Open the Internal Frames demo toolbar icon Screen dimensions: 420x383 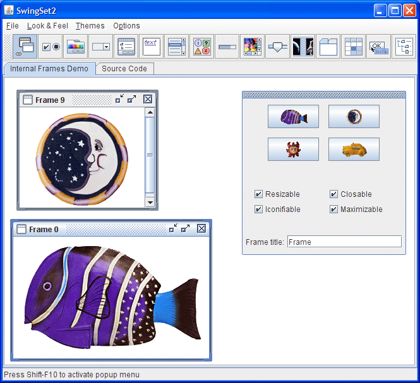tap(25, 47)
